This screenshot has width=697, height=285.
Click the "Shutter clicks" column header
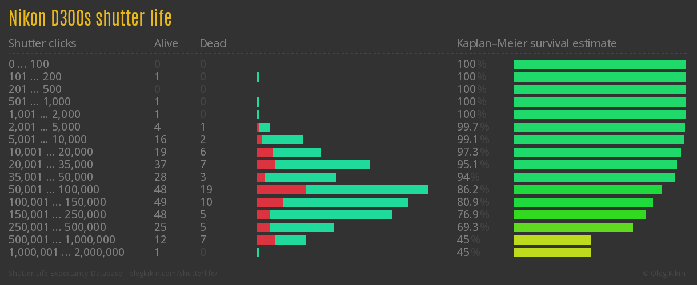click(x=42, y=43)
